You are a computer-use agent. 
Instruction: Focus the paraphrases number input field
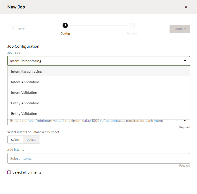point(88,121)
